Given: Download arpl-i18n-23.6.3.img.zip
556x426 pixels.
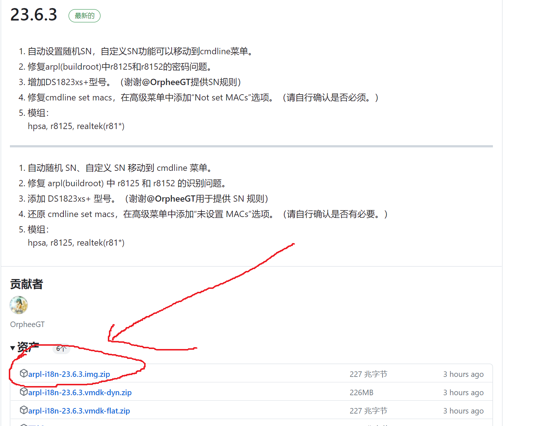Looking at the screenshot, I should click(x=69, y=374).
